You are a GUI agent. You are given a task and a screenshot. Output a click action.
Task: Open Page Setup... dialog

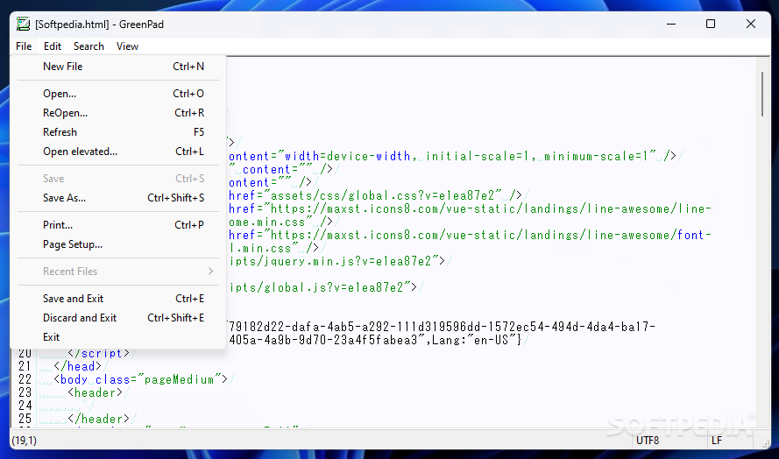[118, 245]
